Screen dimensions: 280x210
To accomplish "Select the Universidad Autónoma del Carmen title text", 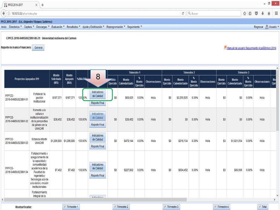I will (59, 38).
